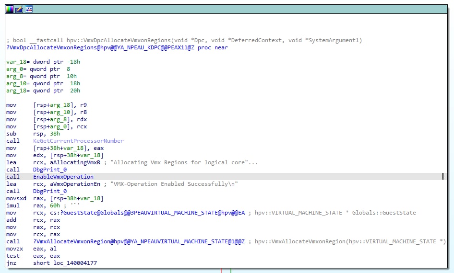Viewport: 454px width, 273px height.
Task: Click the var_18 dword ptr definition
Action: click(x=43, y=62)
